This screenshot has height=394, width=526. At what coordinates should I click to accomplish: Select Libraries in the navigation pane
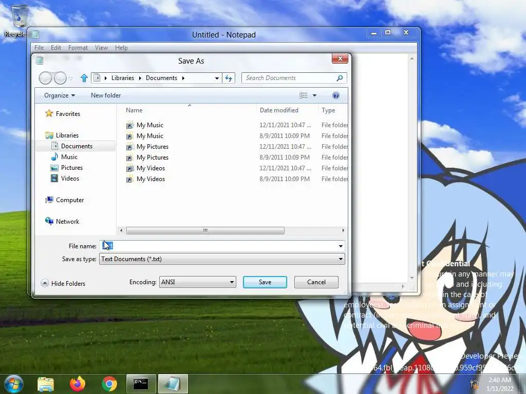(x=67, y=135)
